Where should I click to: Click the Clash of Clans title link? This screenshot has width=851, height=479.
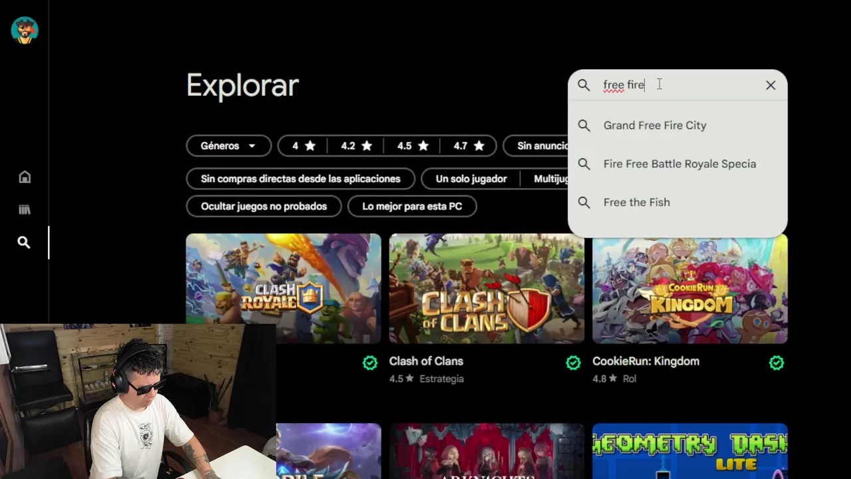coord(426,361)
